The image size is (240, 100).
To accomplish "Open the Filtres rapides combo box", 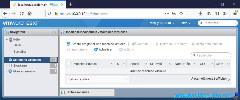I will click(98, 79).
